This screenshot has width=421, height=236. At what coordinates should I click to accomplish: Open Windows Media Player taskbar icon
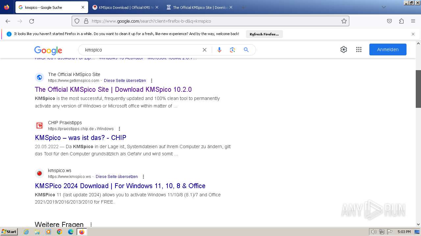48,232
